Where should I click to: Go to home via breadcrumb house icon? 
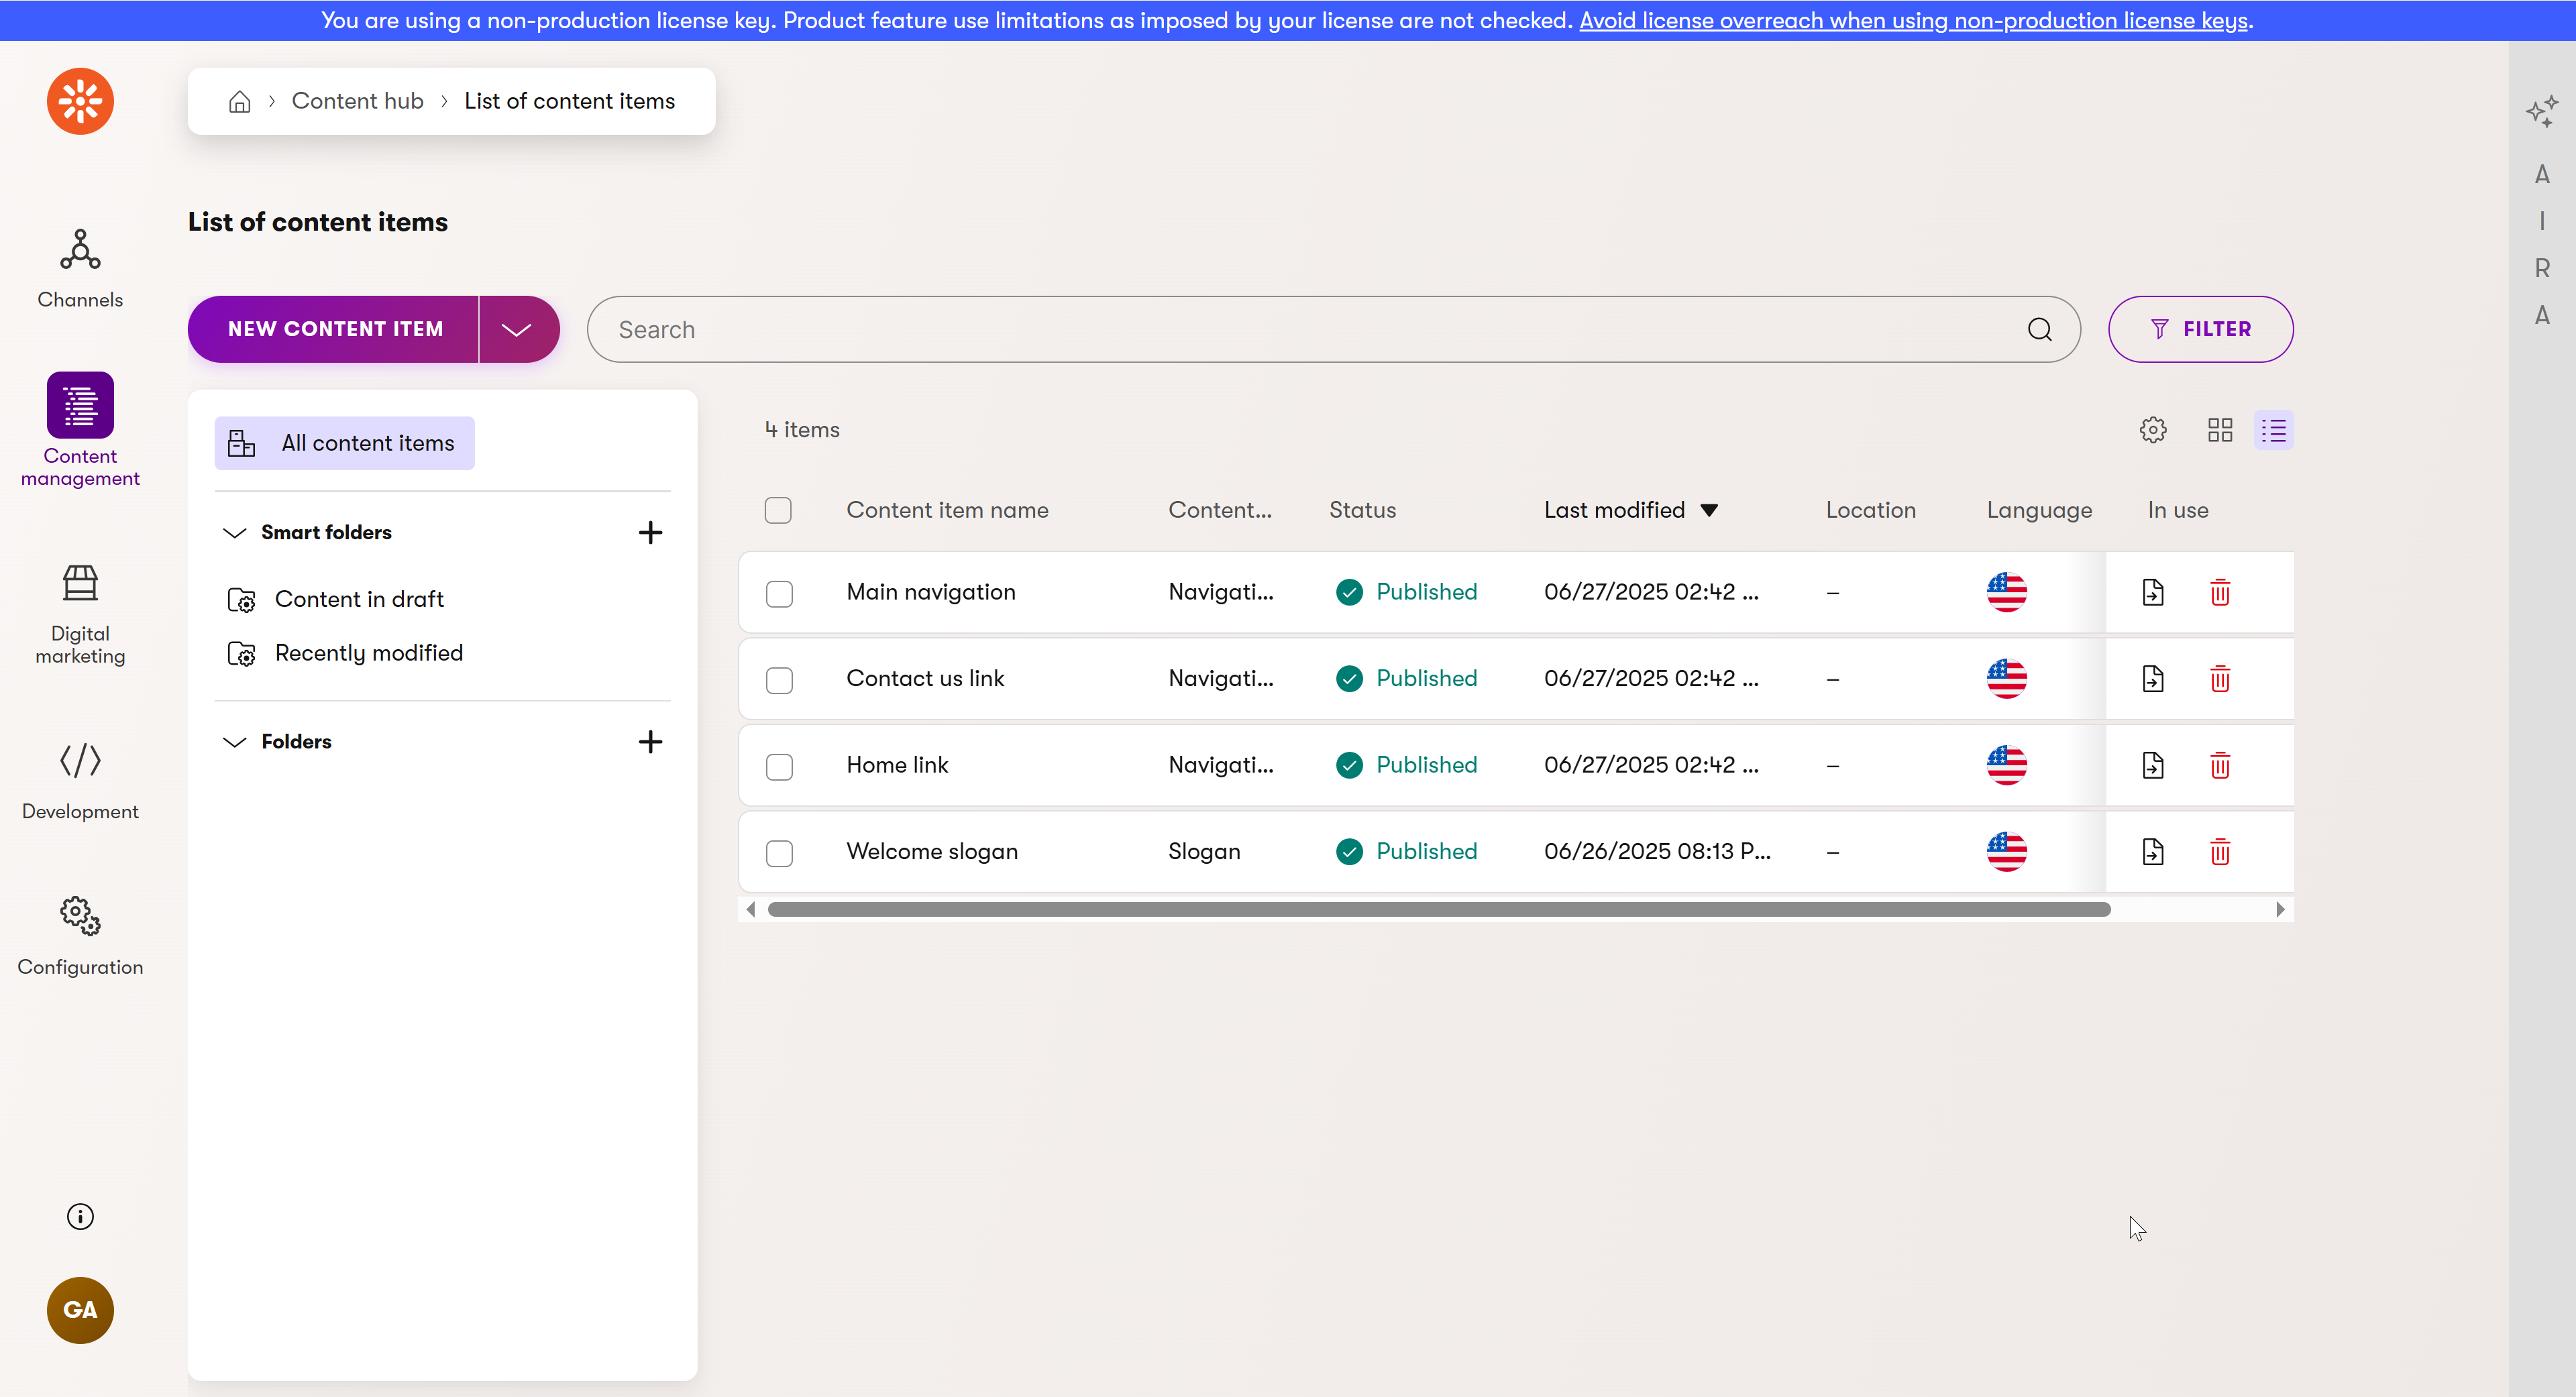tap(240, 101)
